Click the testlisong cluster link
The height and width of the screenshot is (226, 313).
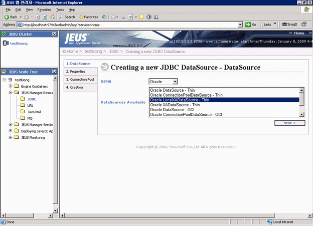(19, 44)
